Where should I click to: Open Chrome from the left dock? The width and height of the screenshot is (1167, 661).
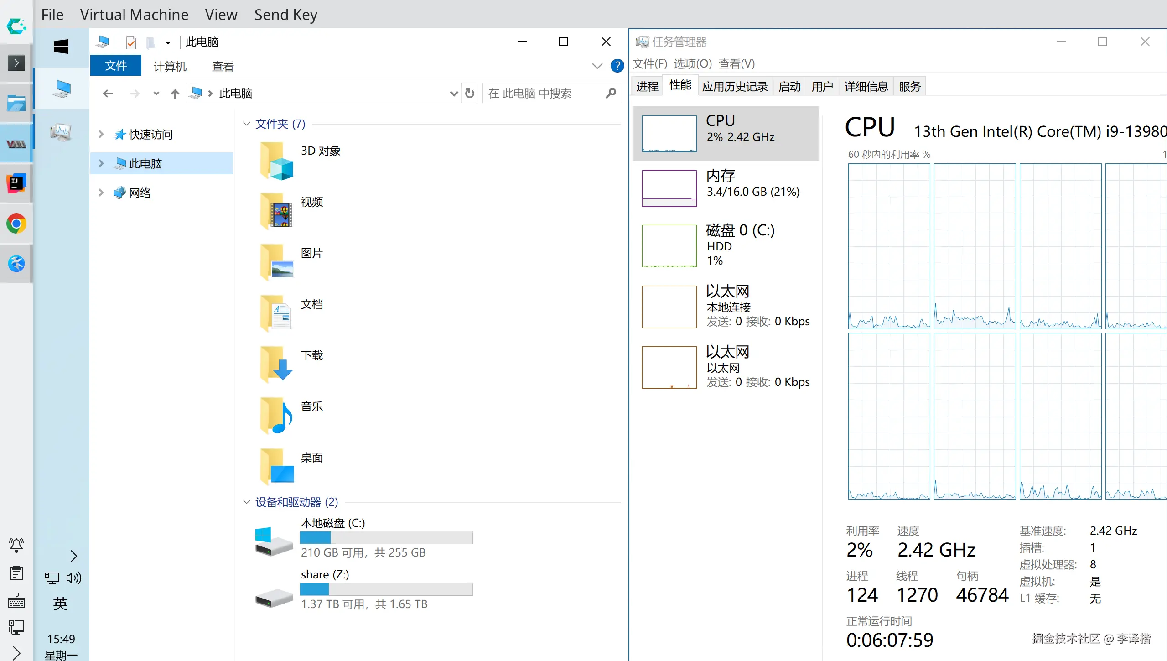[16, 224]
